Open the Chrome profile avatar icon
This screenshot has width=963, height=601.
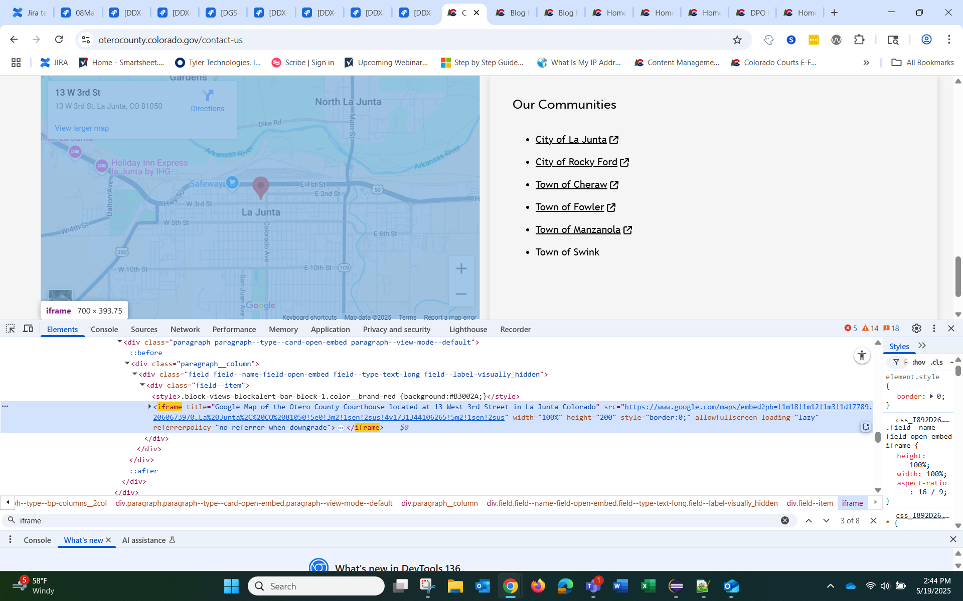926,40
